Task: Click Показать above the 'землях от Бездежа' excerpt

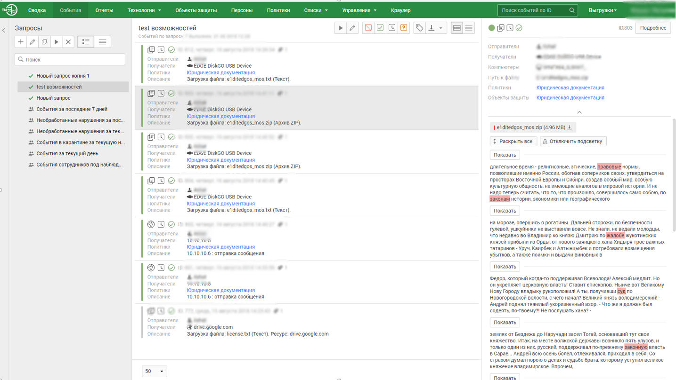Action: [x=505, y=323]
